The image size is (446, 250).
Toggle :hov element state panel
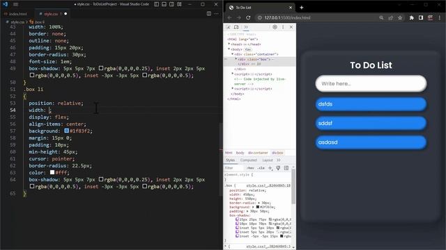pyautogui.click(x=250, y=168)
